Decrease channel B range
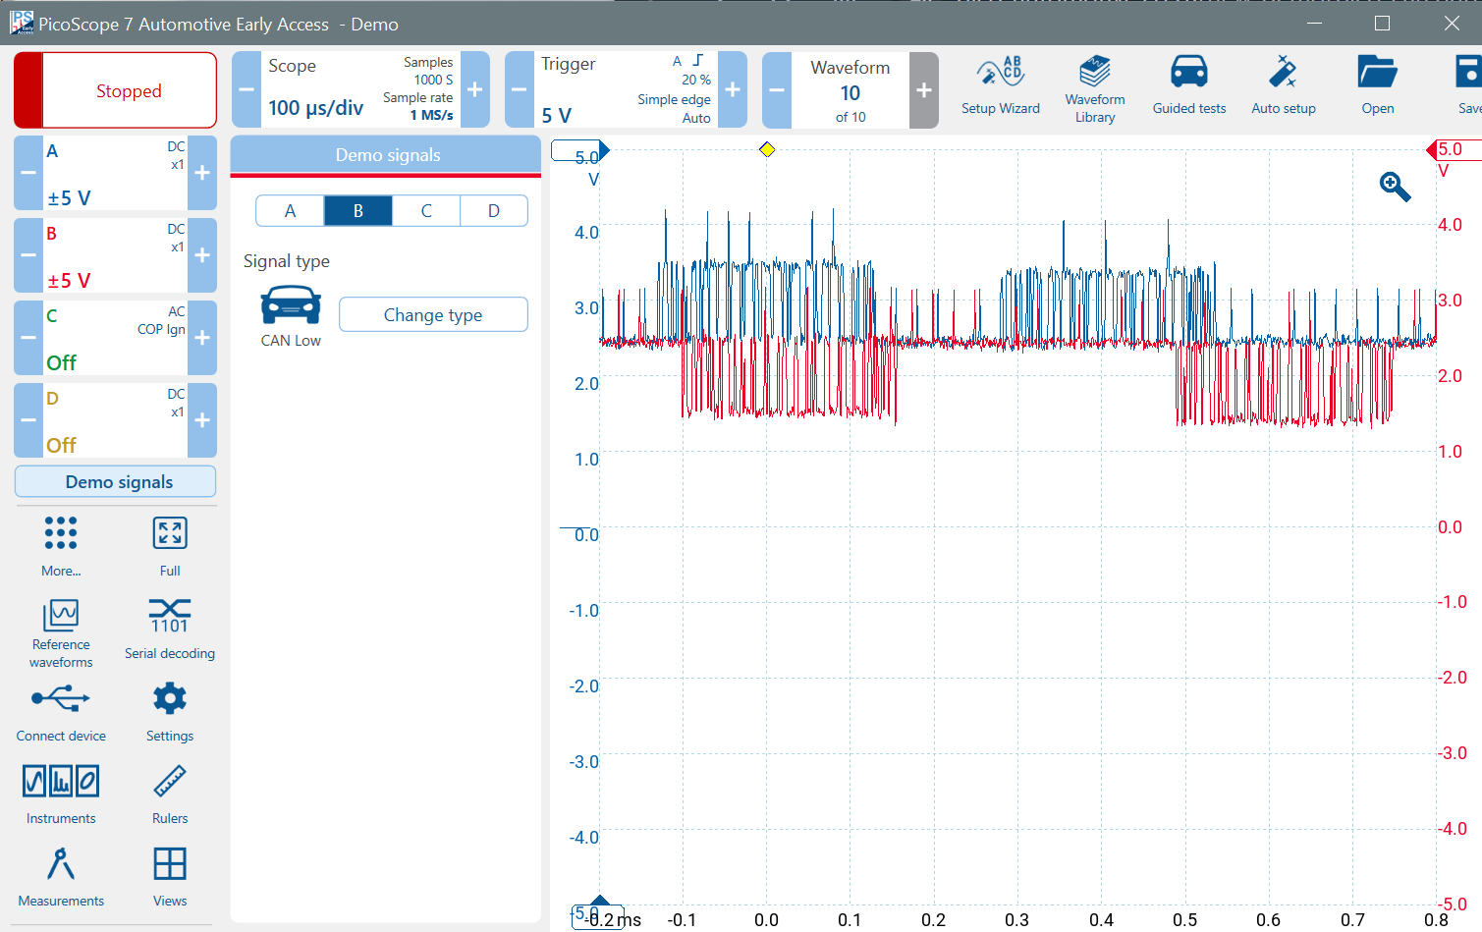This screenshot has height=932, width=1482. coord(28,255)
